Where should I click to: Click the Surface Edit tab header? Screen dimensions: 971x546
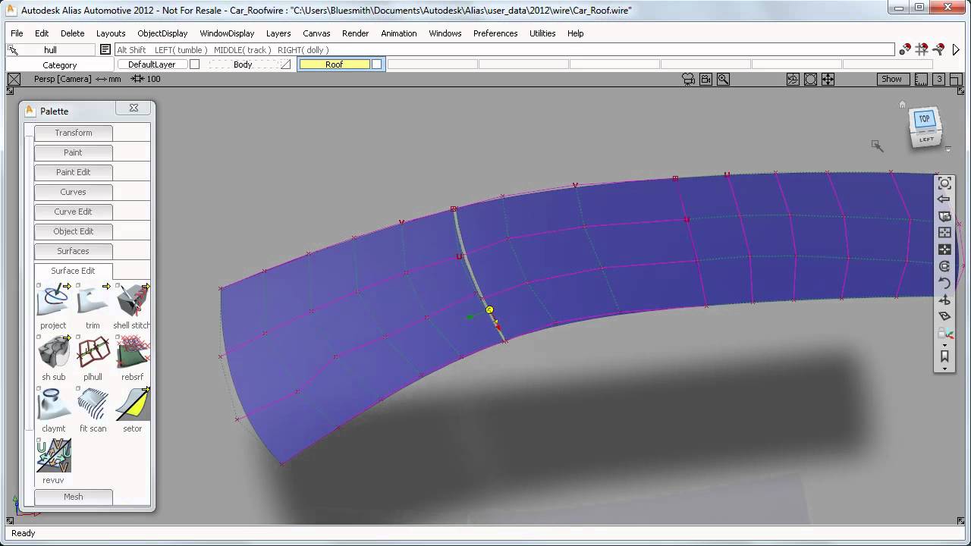[73, 271]
